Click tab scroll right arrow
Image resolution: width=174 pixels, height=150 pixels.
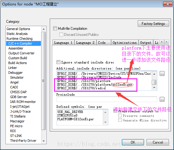coord(167,42)
